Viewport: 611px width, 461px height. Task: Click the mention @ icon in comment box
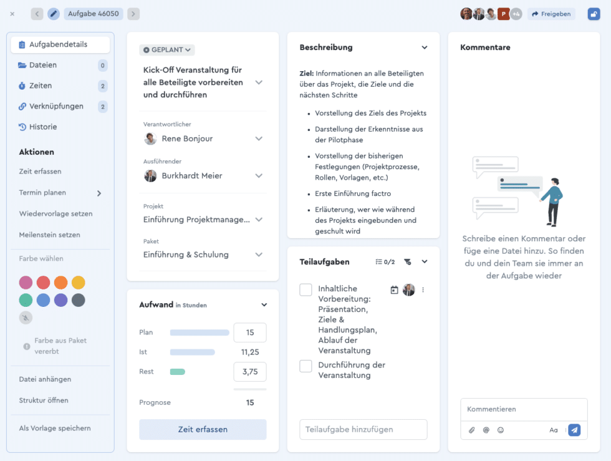486,430
